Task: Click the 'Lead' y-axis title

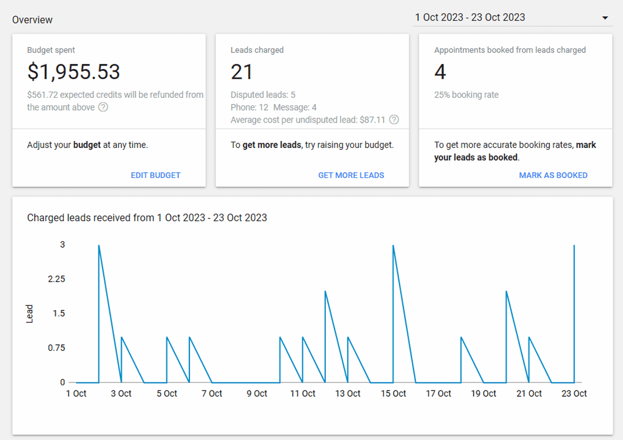Action: (x=29, y=314)
